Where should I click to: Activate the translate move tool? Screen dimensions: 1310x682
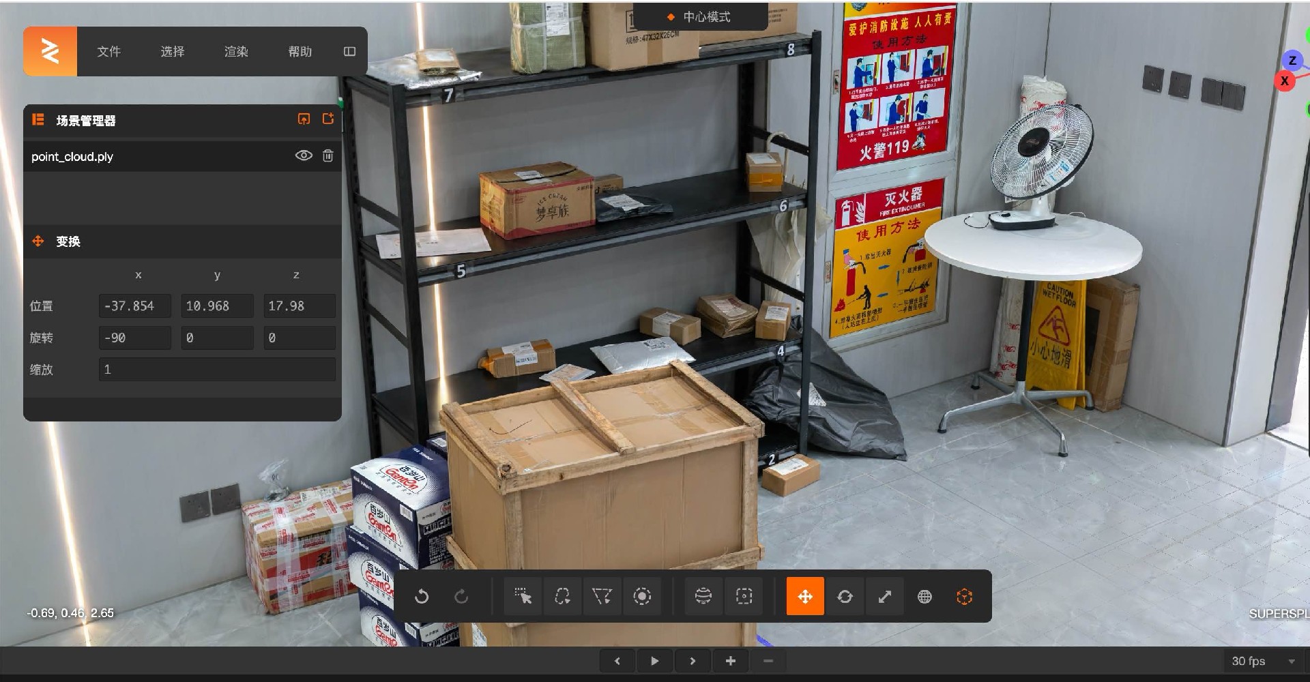click(805, 597)
